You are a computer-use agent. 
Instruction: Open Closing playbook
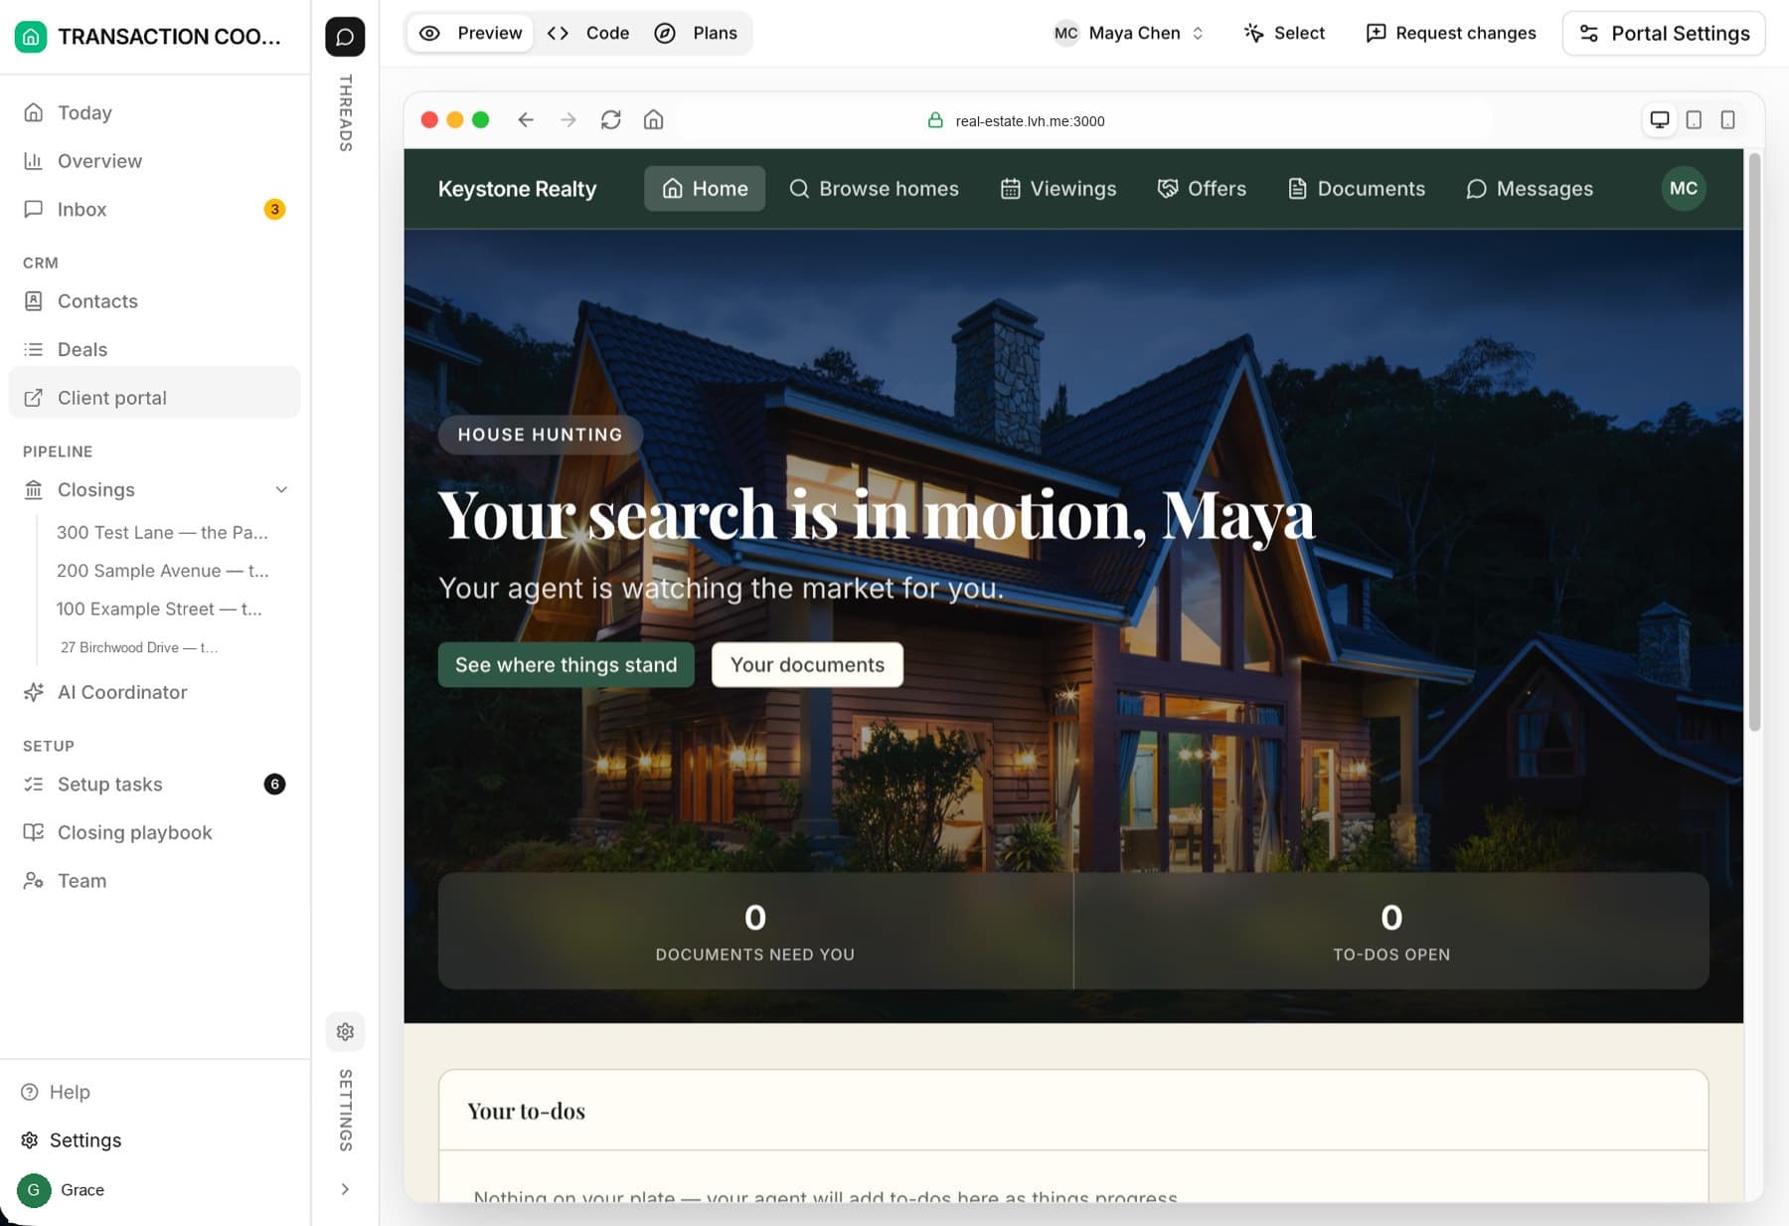(154, 832)
